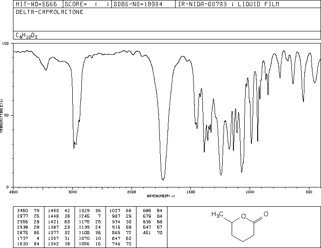Select peak value 1377 in the table
Image resolution: width=321 pixels, height=248 pixels.
(x=53, y=233)
